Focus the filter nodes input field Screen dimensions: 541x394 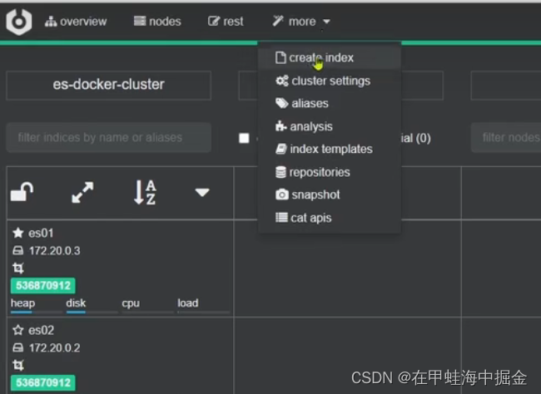(x=506, y=137)
